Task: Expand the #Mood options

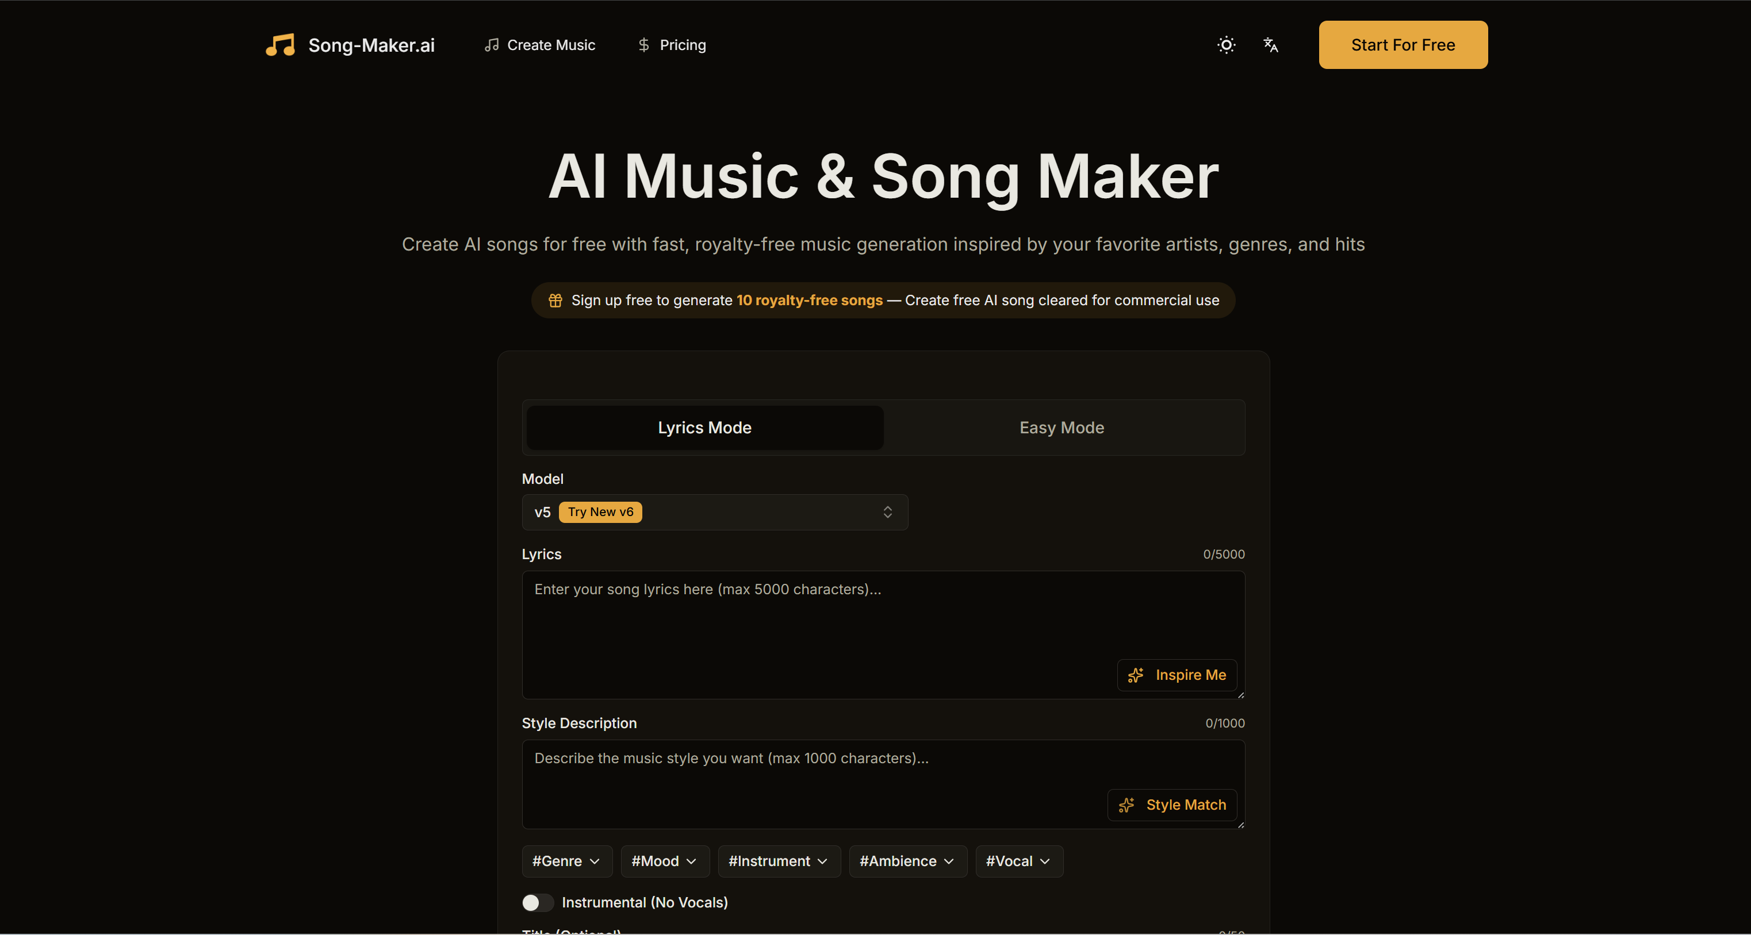Action: coord(664,861)
